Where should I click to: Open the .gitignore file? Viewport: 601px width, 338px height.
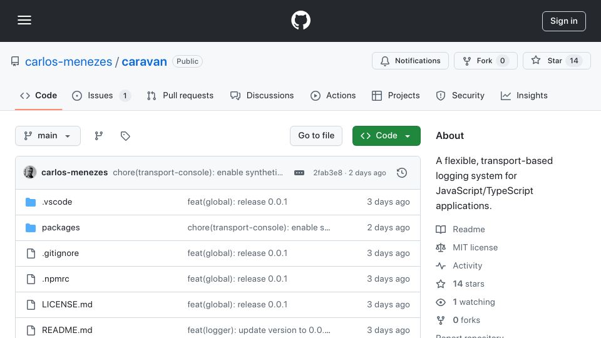pyautogui.click(x=61, y=253)
